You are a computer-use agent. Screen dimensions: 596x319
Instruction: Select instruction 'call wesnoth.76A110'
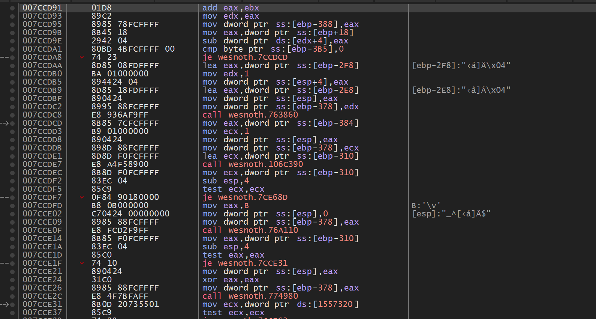(x=250, y=230)
